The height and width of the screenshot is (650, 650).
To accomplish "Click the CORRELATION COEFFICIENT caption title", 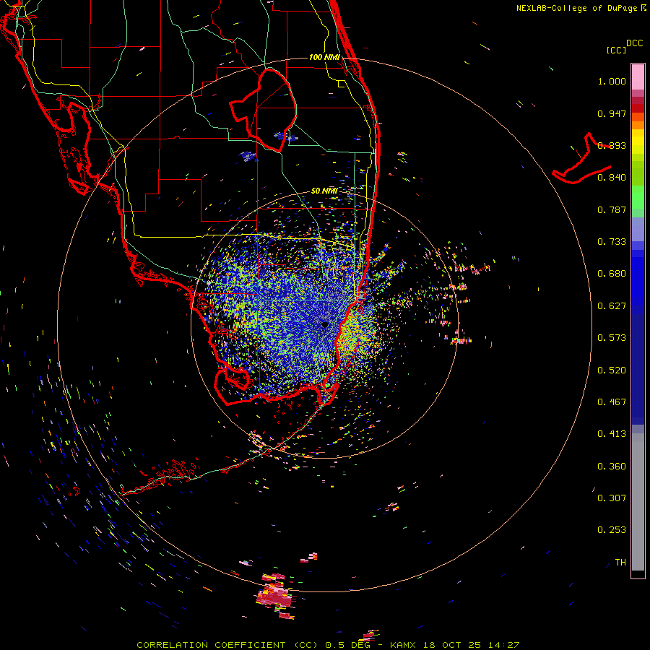I will tap(211, 645).
